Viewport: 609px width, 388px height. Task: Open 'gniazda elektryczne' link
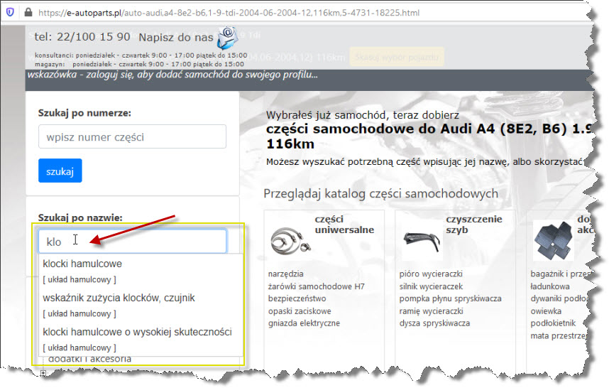(304, 323)
